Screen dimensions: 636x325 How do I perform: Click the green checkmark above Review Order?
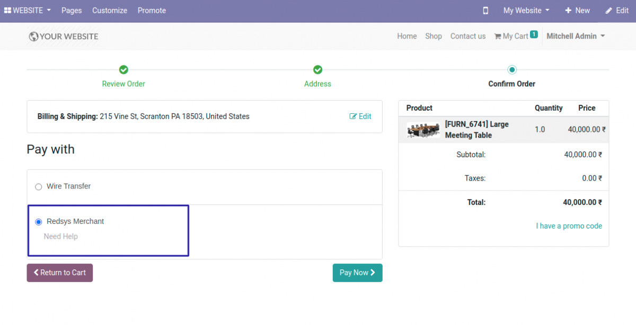(123, 69)
